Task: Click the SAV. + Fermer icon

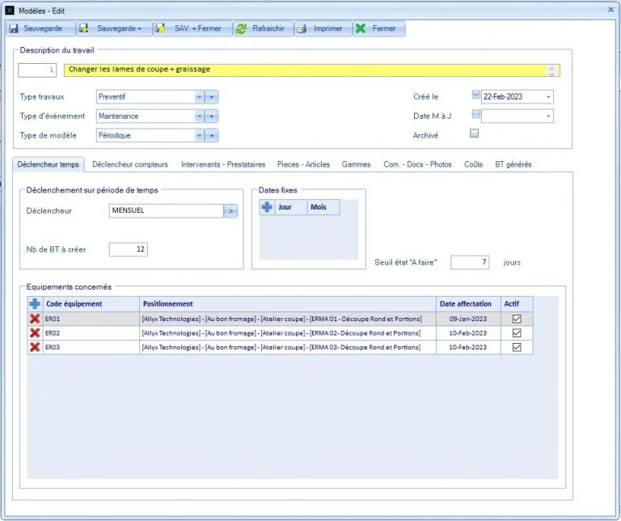Action: pos(160,28)
